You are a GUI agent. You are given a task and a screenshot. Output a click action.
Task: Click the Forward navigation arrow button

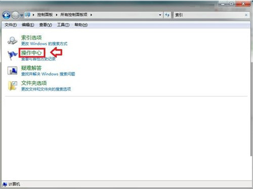pyautogui.click(x=16, y=15)
